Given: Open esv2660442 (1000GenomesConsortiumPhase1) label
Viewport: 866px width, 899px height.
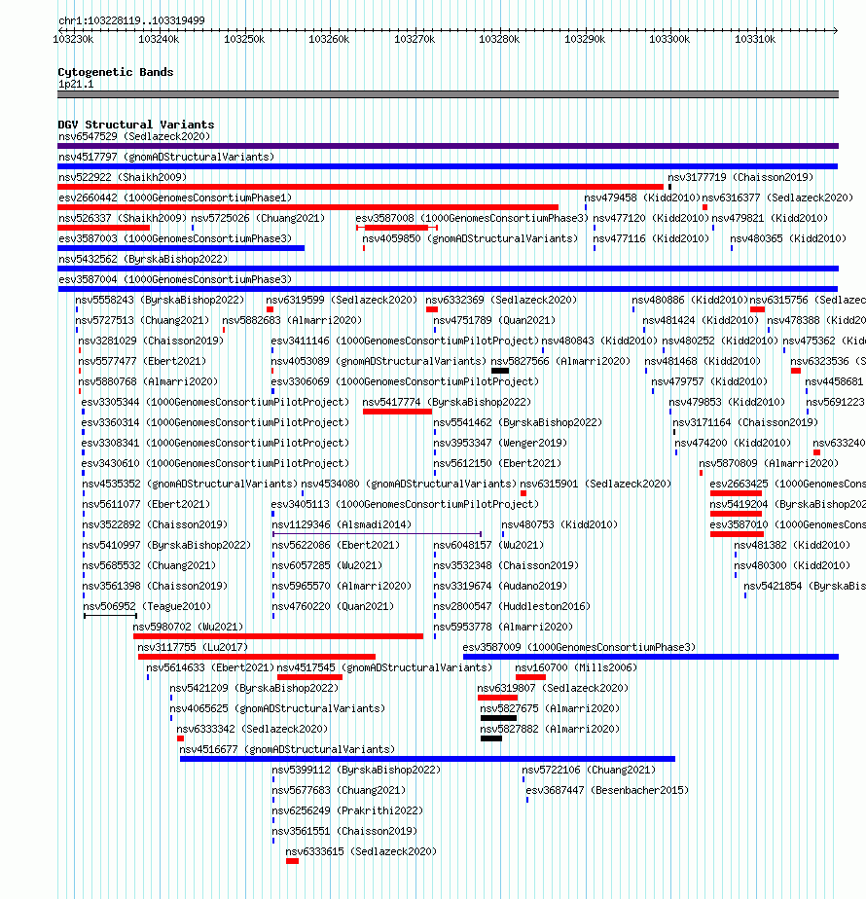Looking at the screenshot, I should [175, 198].
